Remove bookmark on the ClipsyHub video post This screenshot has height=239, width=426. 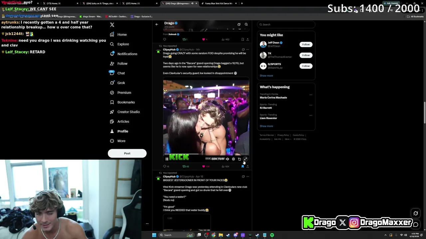click(x=243, y=166)
